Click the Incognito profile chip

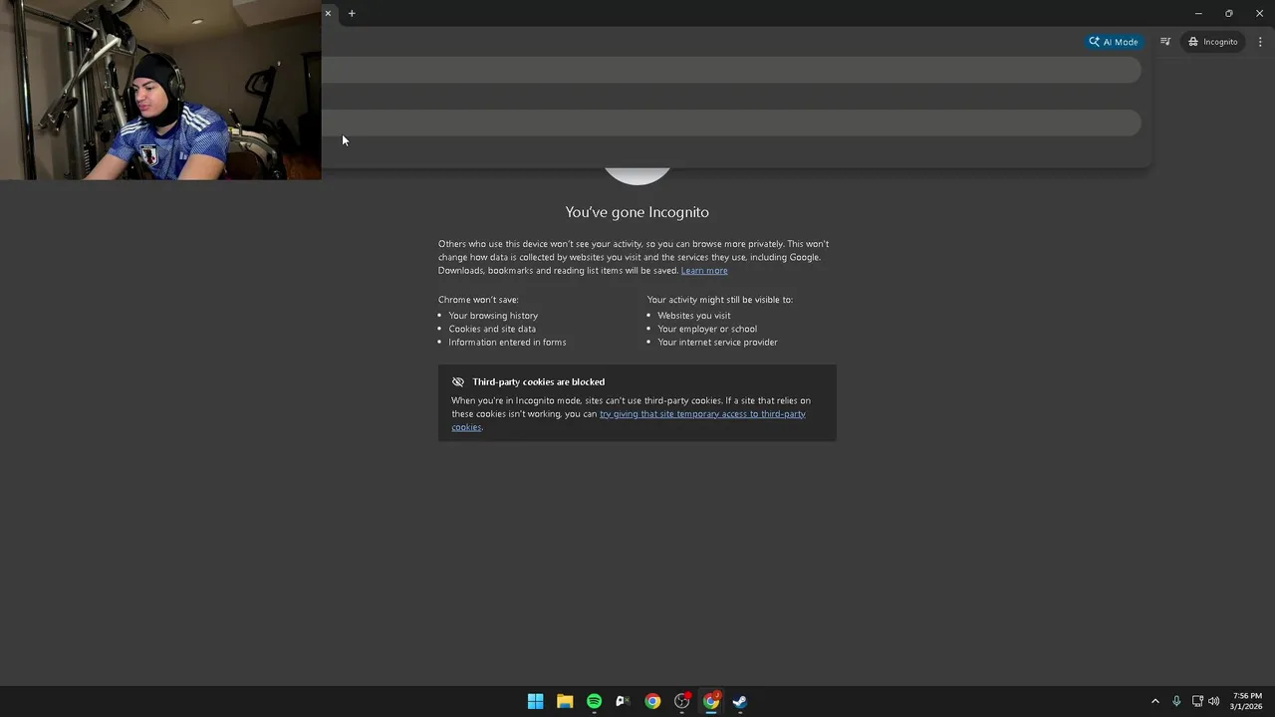coord(1212,42)
